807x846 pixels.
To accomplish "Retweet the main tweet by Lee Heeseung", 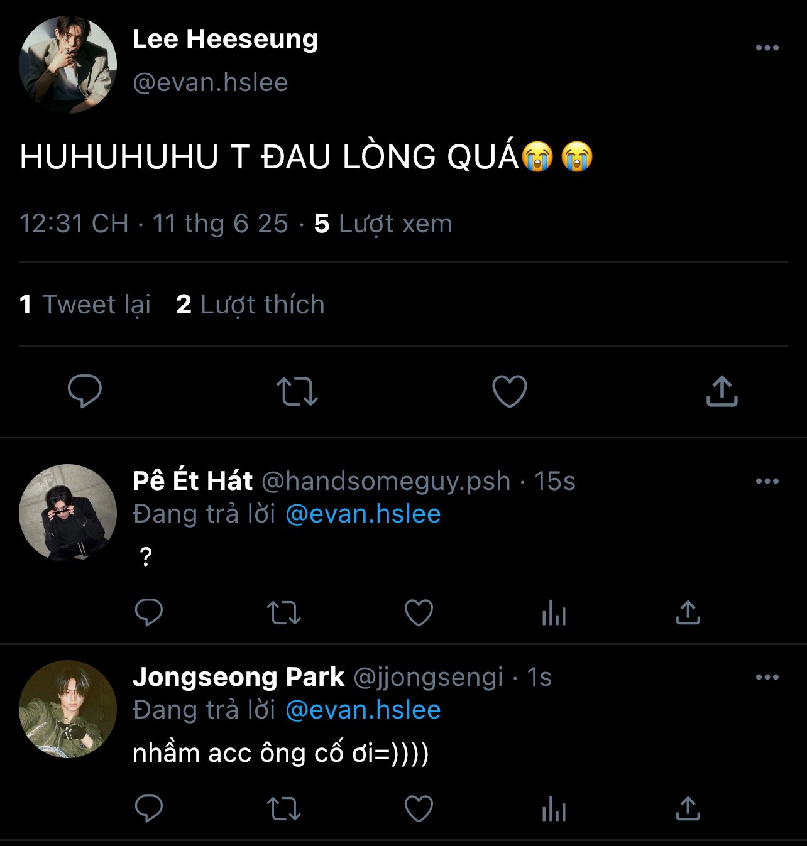I will 297,391.
